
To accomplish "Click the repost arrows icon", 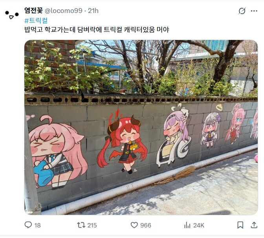I will point(81,225).
